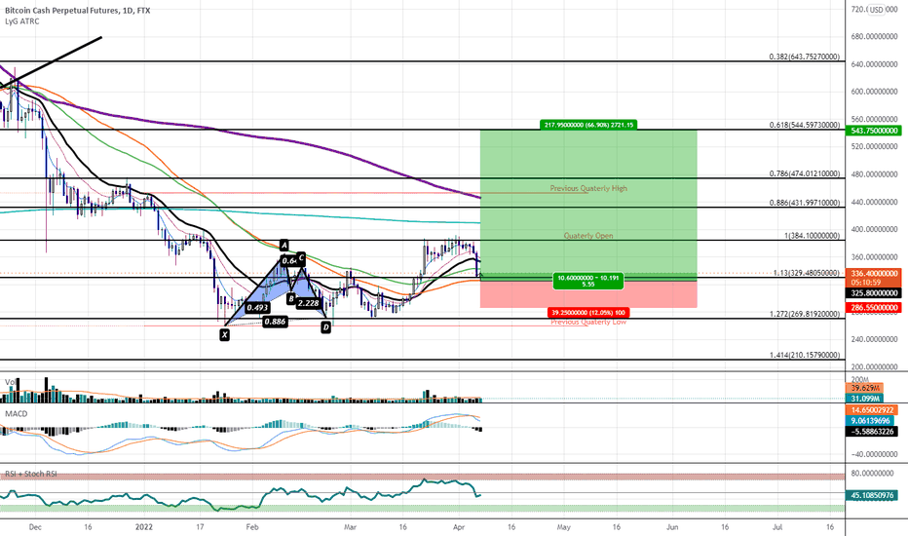908x536 pixels.
Task: Click the green 543.75000000 target price tag
Action: [x=875, y=131]
